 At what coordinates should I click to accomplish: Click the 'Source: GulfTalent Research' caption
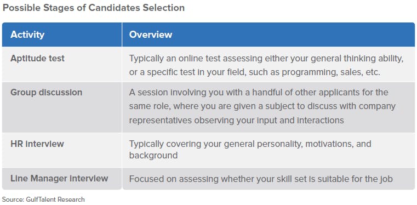(x=44, y=200)
